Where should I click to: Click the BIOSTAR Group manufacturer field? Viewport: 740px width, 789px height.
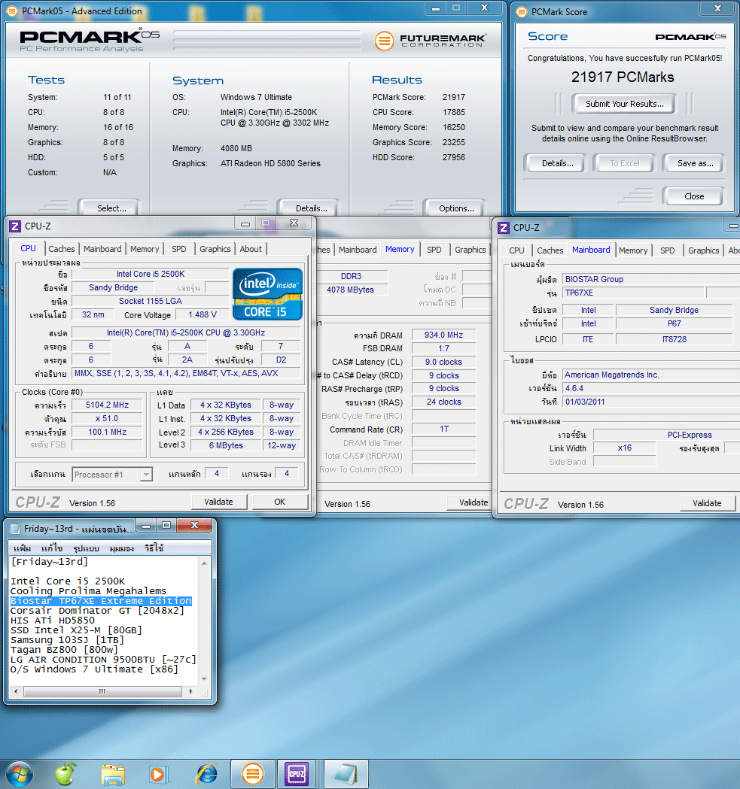click(650, 279)
